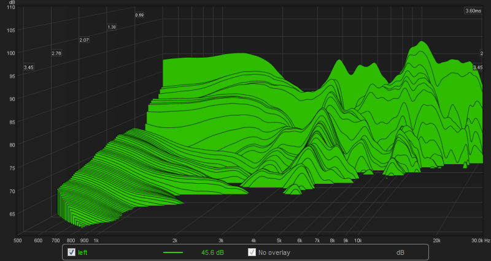Click the 45.6 dB legend value
491x261 pixels.
click(x=212, y=252)
